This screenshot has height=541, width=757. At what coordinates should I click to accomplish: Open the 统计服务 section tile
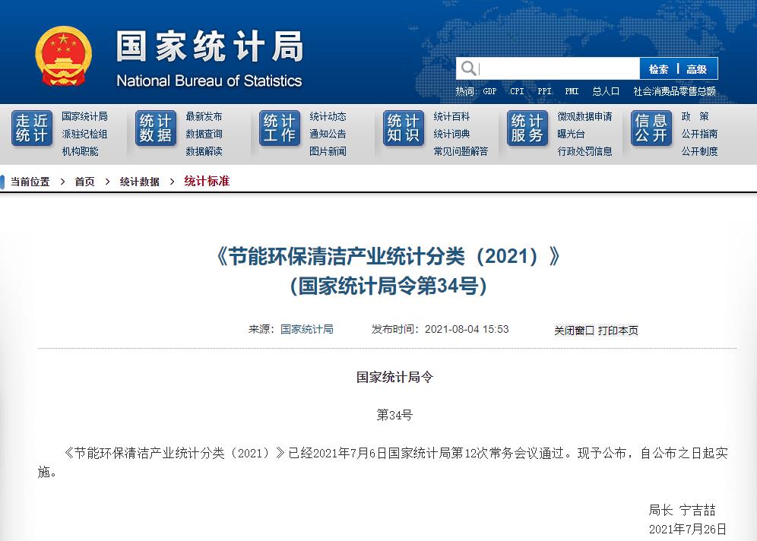pyautogui.click(x=527, y=128)
